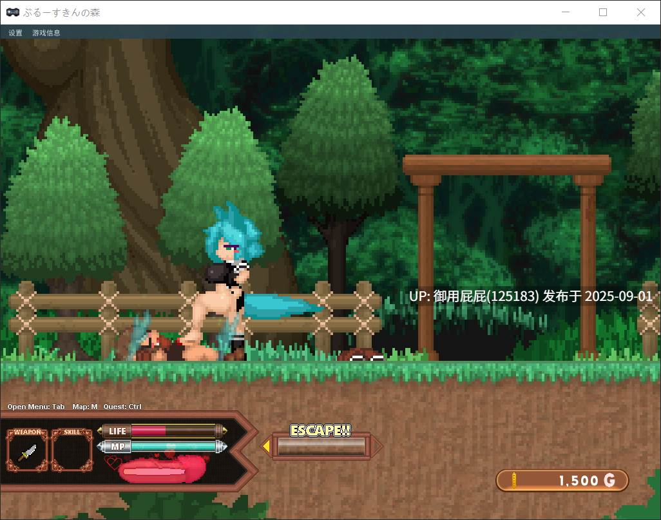661x520 pixels.
Task: Click the game controller window icon
Action: (13, 12)
